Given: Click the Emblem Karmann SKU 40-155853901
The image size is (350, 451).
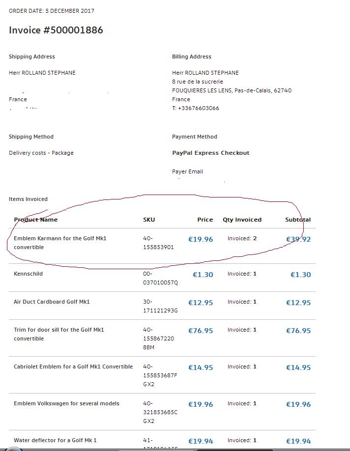Looking at the screenshot, I should coord(158,243).
